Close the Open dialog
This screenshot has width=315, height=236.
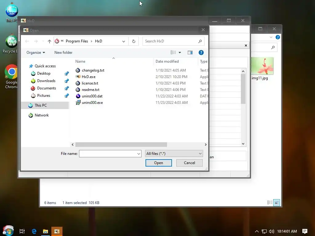203,30
